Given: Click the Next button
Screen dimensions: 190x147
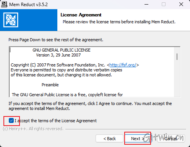Looking at the screenshot, I should coord(138,139).
